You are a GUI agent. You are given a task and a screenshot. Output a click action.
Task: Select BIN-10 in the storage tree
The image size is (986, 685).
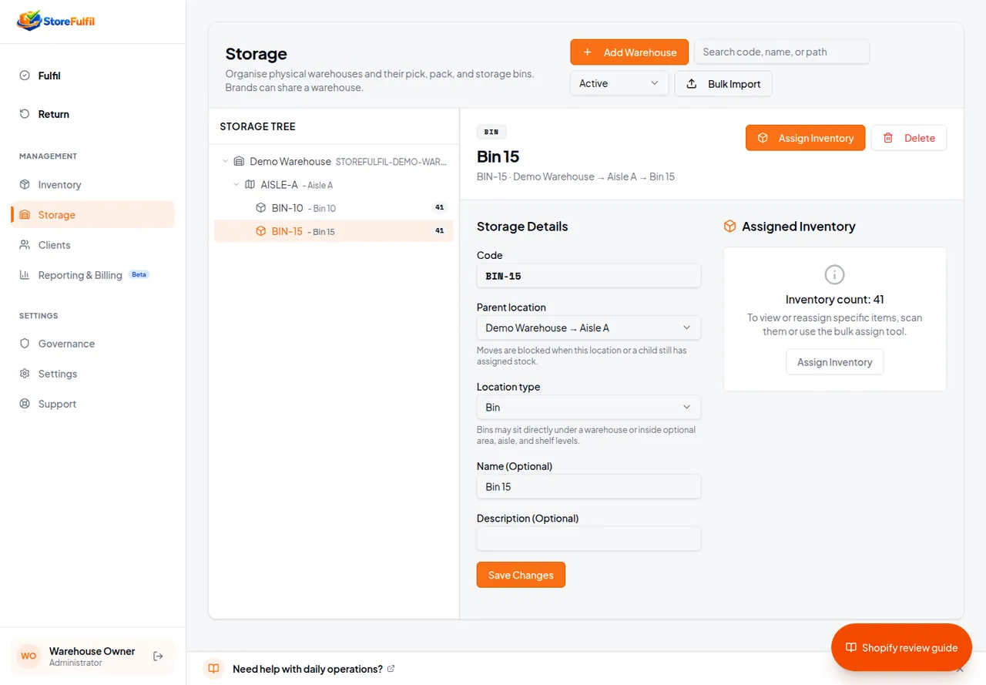point(334,208)
